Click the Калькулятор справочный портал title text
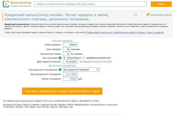 (21, 4)
